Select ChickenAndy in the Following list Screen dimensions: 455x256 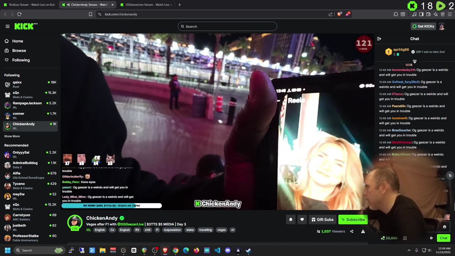tap(30, 126)
